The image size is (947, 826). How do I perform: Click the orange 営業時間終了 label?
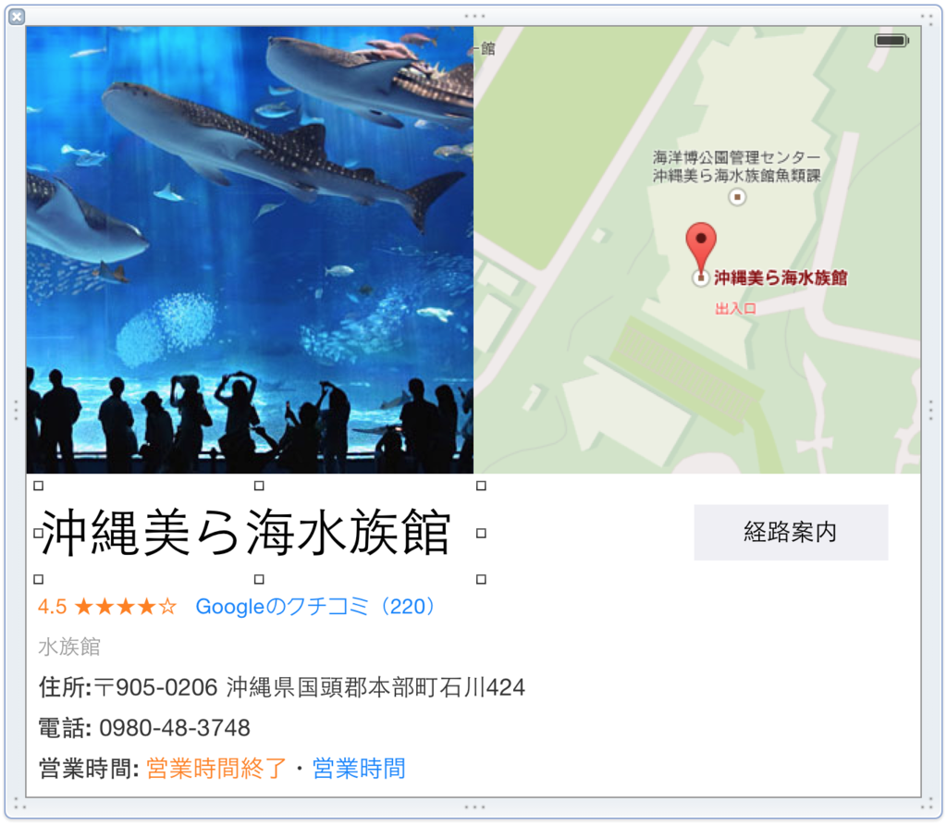tap(216, 769)
